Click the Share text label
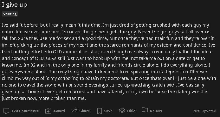 [x=85, y=111]
